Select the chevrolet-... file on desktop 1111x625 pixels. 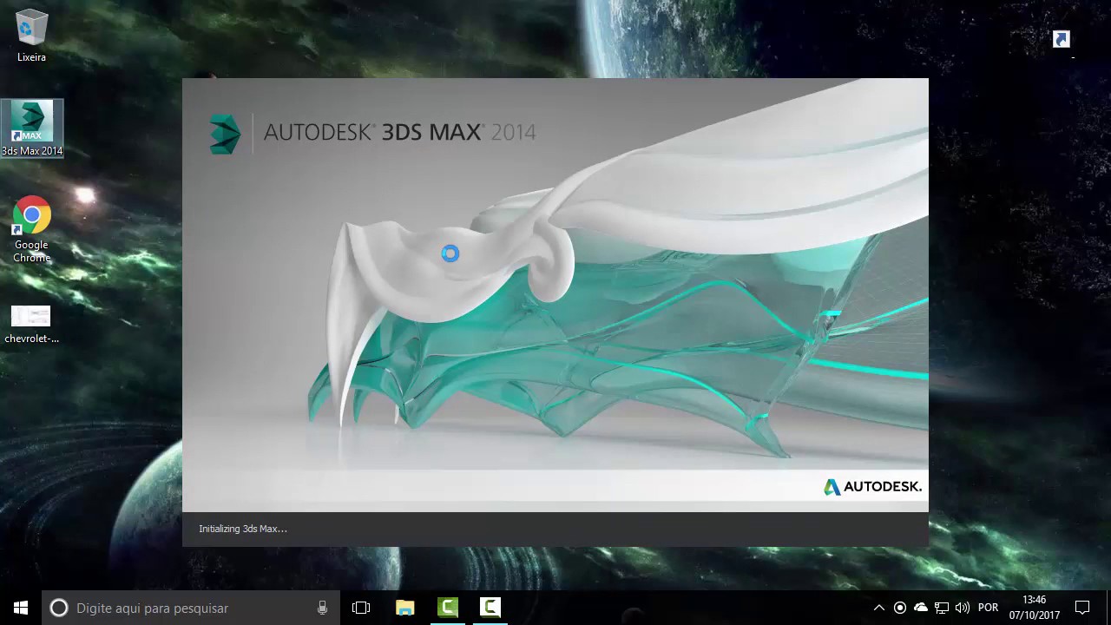coord(31,324)
